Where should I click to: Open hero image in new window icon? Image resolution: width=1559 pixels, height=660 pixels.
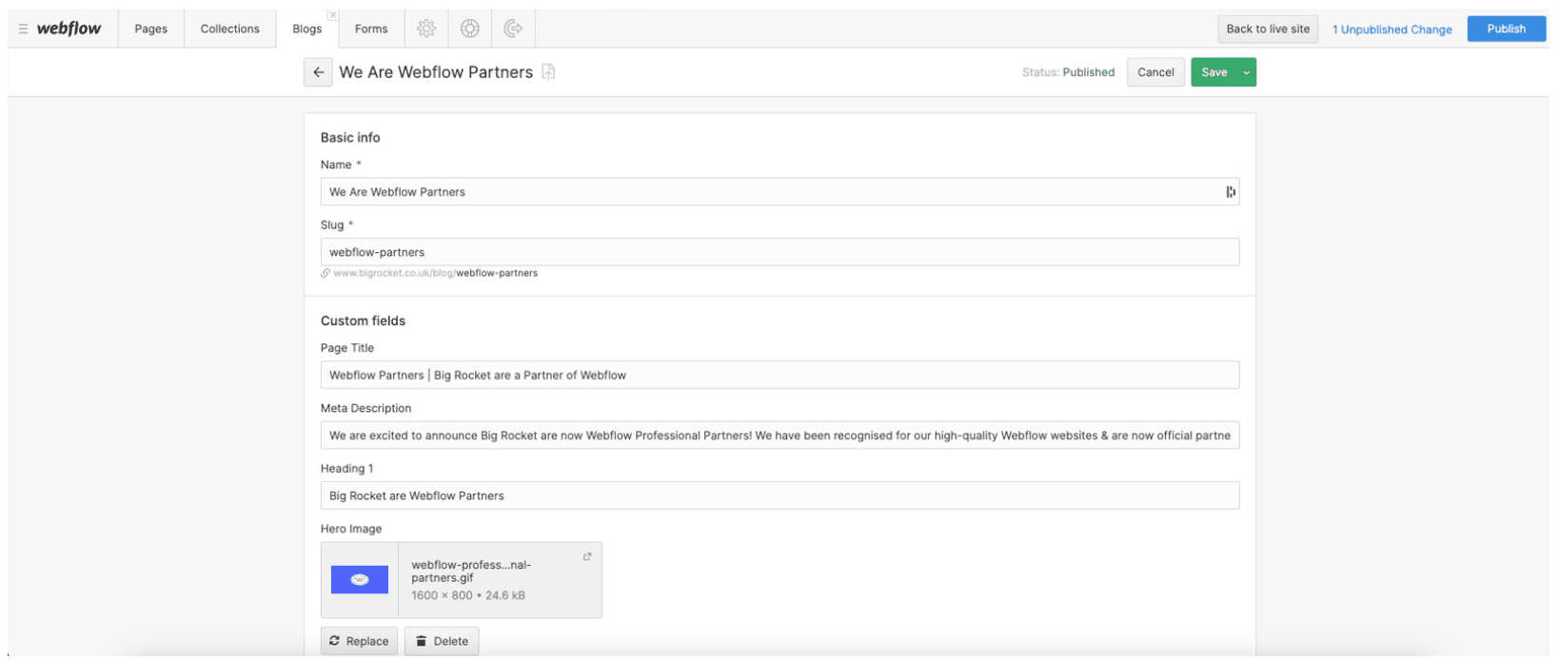click(x=587, y=557)
